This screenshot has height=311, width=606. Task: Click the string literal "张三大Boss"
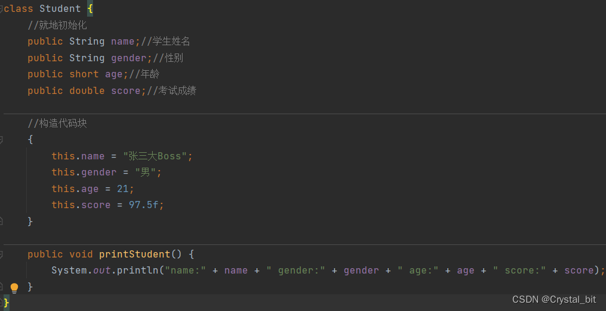(155, 156)
